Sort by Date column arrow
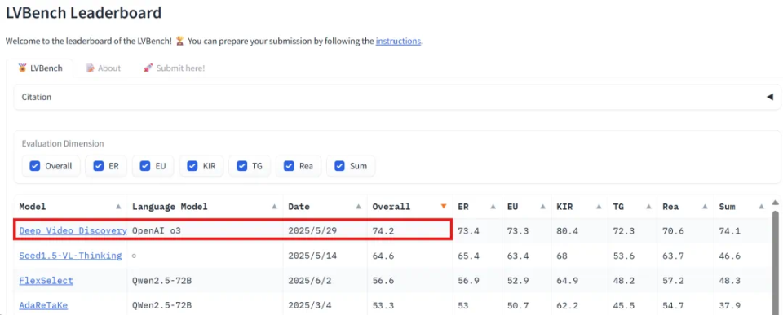 (358, 207)
